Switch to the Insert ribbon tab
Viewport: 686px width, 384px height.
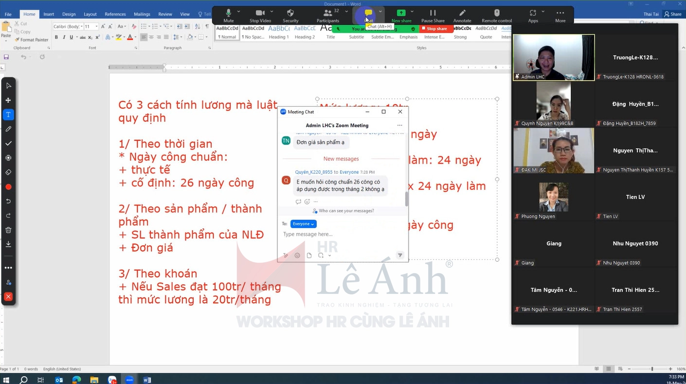click(x=49, y=15)
